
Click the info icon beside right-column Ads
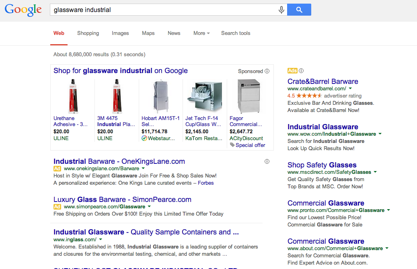[301, 71]
